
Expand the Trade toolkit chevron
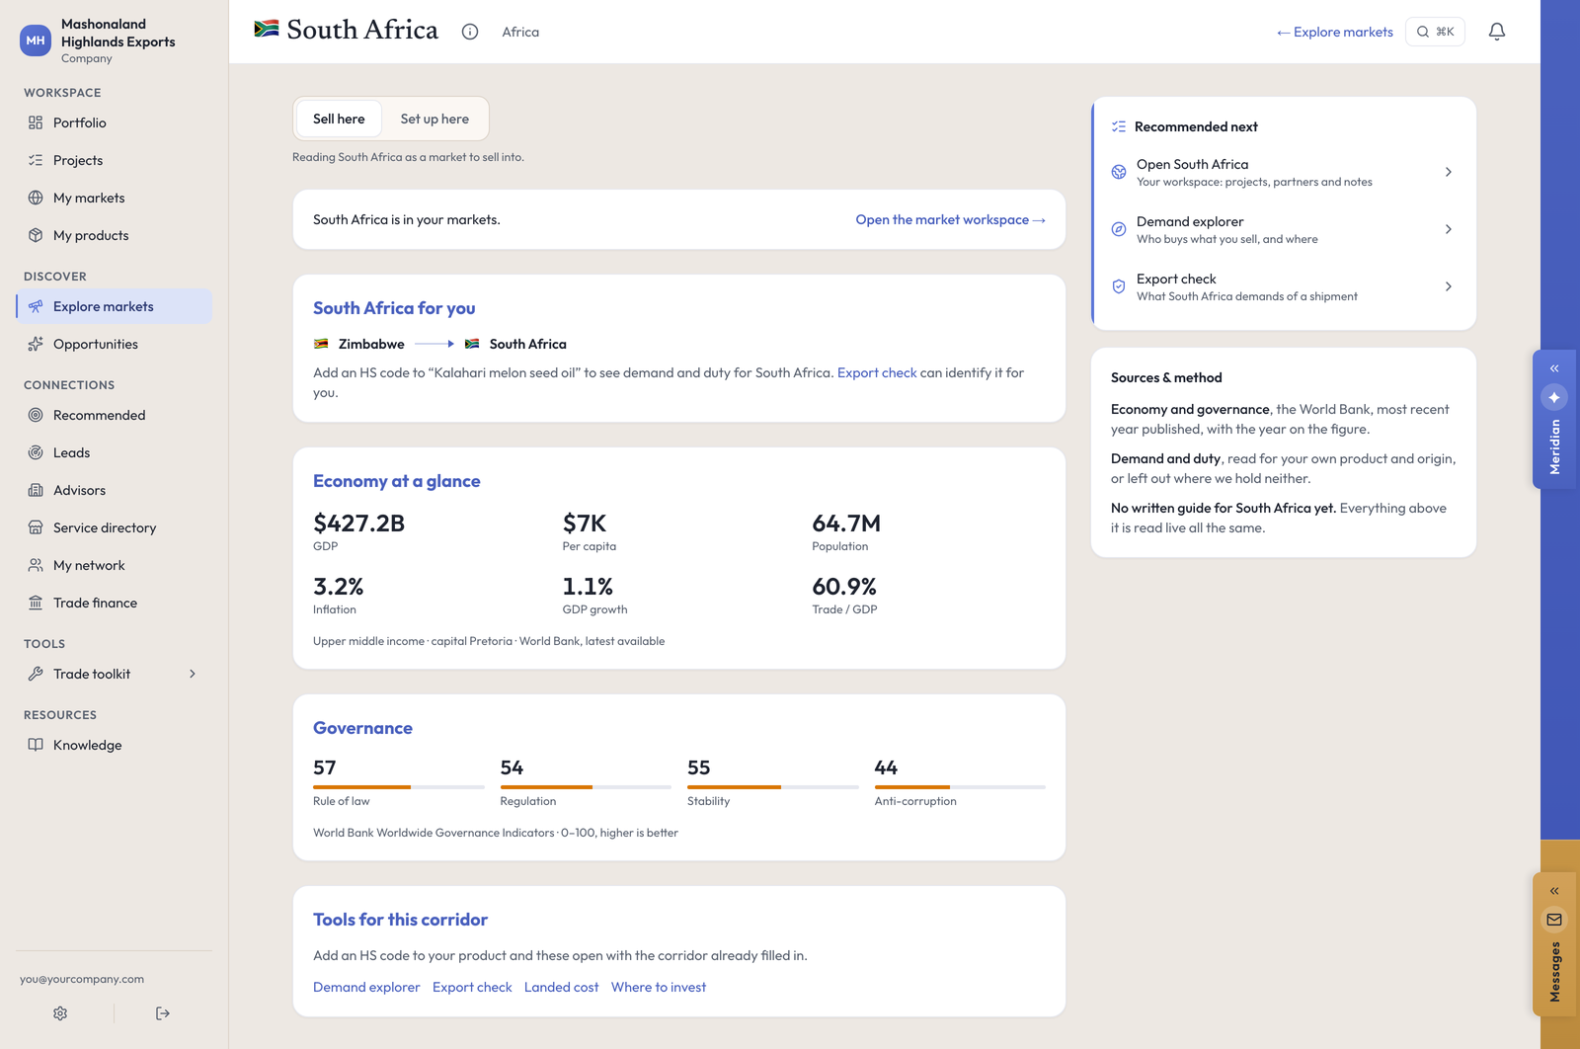pos(193,674)
